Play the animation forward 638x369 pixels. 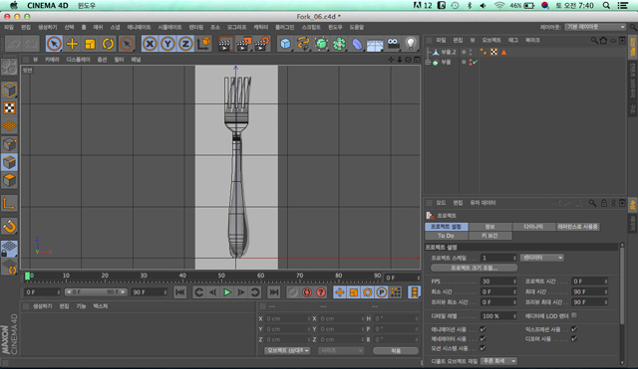coord(227,292)
